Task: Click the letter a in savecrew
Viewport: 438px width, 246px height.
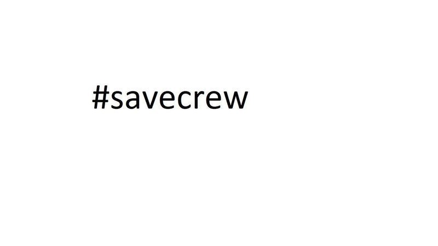Action: [132, 100]
